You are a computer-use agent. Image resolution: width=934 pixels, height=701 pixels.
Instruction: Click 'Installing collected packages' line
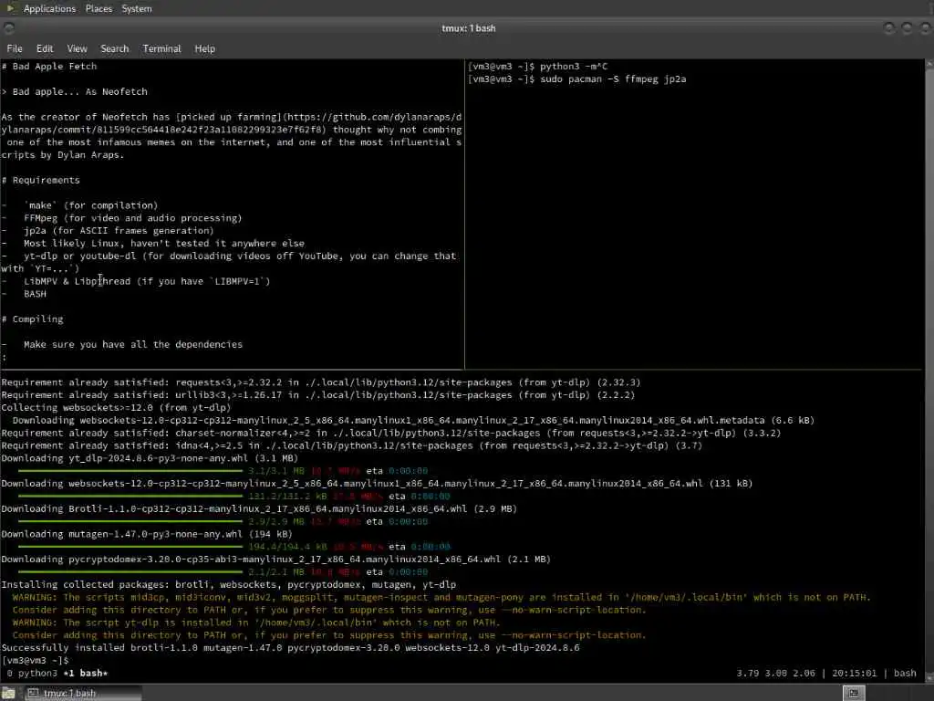point(229,585)
